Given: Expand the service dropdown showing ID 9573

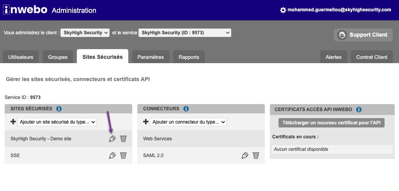Looking at the screenshot, I should pos(185,33).
